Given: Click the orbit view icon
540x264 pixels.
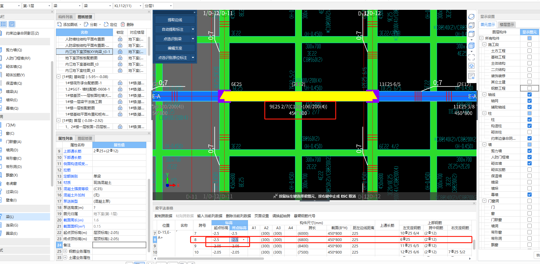Looking at the screenshot, I should click(x=471, y=17).
